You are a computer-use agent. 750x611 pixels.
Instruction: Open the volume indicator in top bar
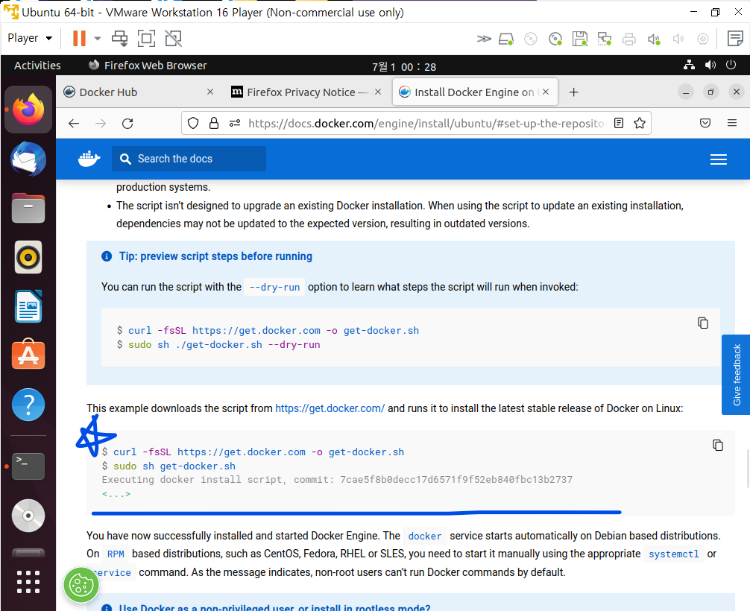[x=710, y=65]
